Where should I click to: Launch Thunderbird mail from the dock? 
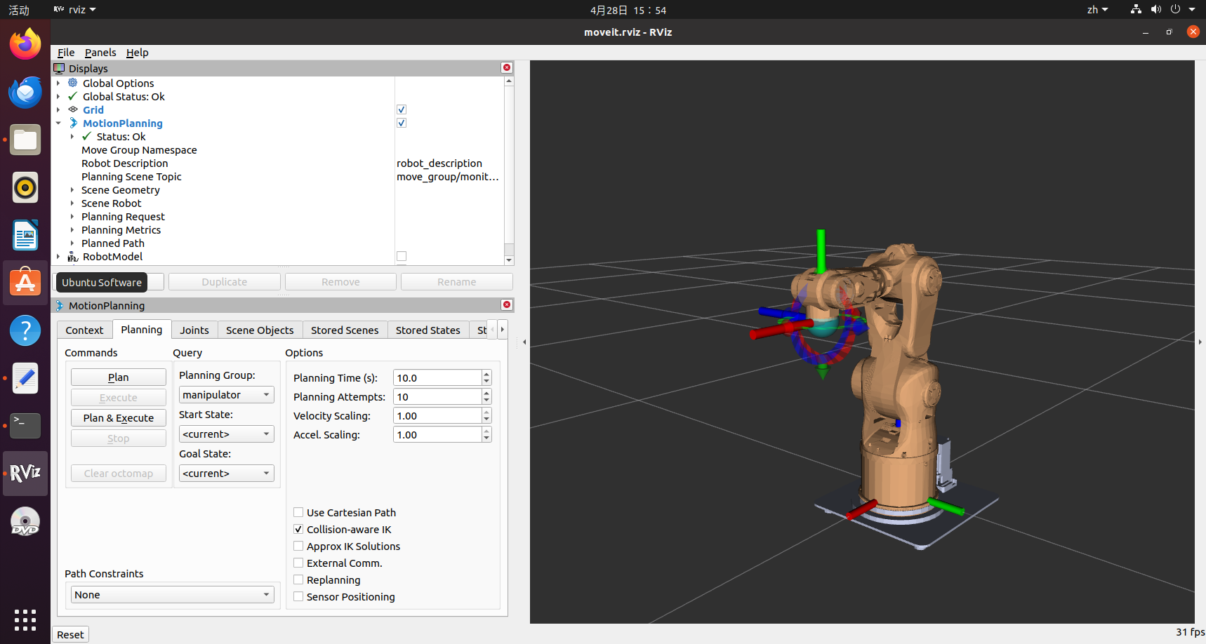pyautogui.click(x=25, y=92)
